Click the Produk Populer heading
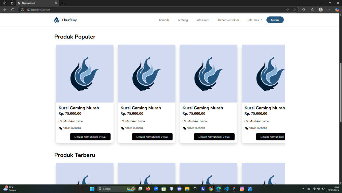342x193 pixels. point(75,36)
